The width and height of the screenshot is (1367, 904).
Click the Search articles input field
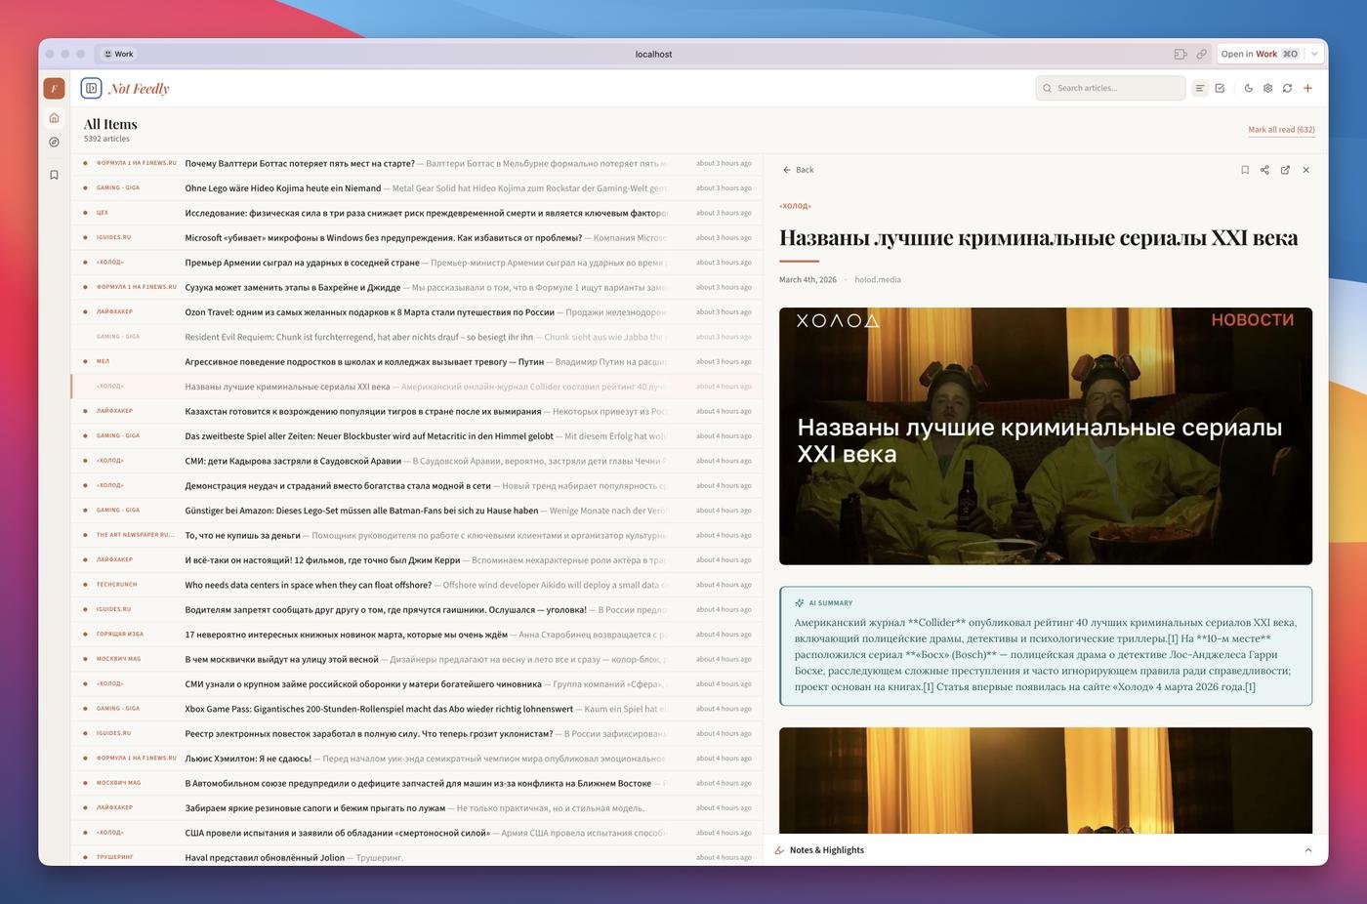click(1111, 88)
